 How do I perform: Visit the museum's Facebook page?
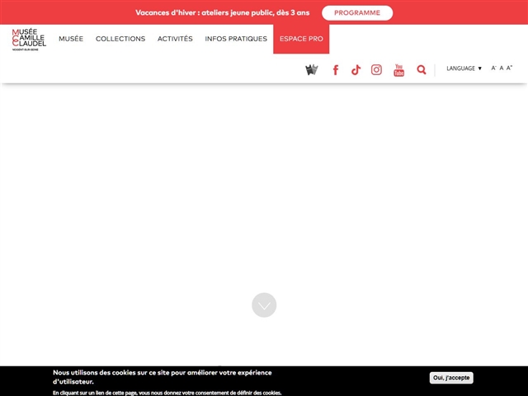[335, 70]
